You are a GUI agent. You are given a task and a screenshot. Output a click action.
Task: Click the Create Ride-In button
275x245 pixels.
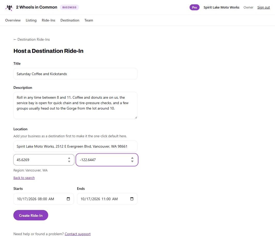point(31,215)
